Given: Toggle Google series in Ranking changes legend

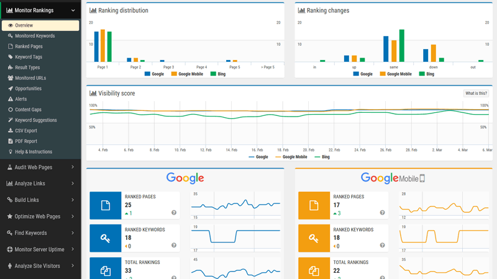Looking at the screenshot, I should pyautogui.click(x=363, y=74).
